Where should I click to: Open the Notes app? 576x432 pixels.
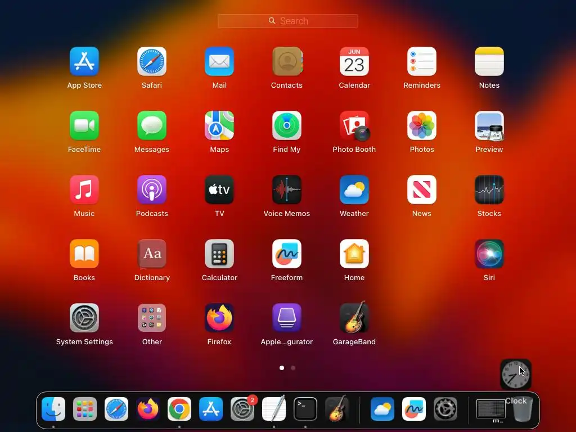489,61
